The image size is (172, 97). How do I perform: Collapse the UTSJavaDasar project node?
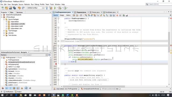pyautogui.click(x=2, y=17)
